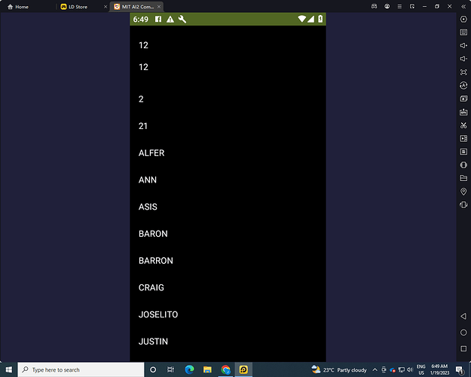Switch to the Home tab
This screenshot has height=377, width=471.
click(18, 7)
